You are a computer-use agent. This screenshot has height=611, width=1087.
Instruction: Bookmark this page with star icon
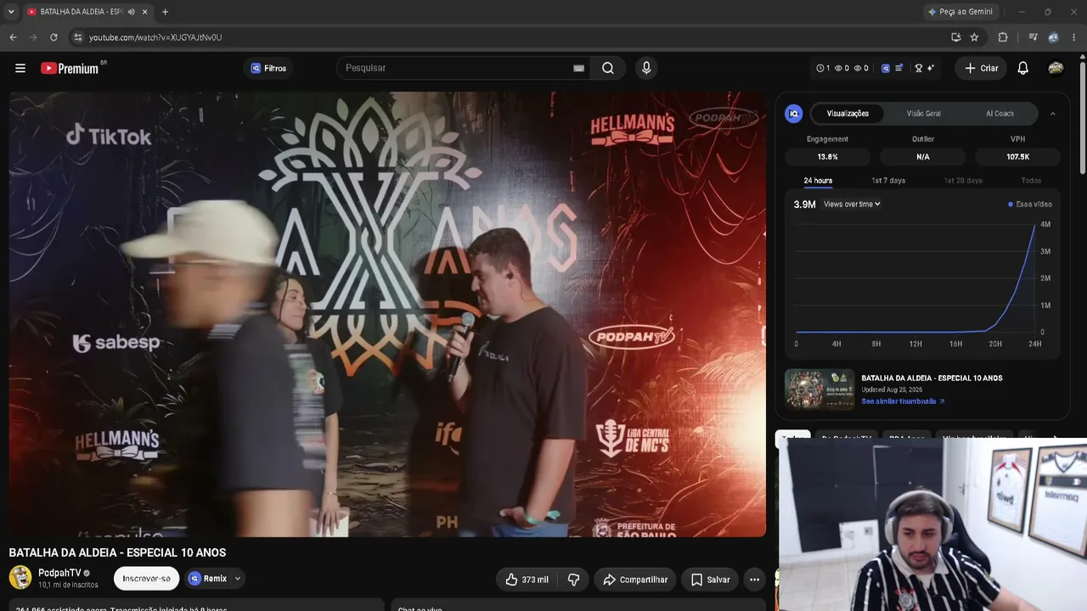point(974,37)
